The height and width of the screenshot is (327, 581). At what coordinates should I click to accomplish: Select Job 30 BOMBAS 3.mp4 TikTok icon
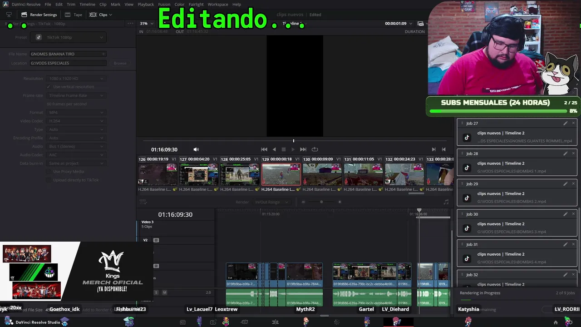click(x=467, y=228)
